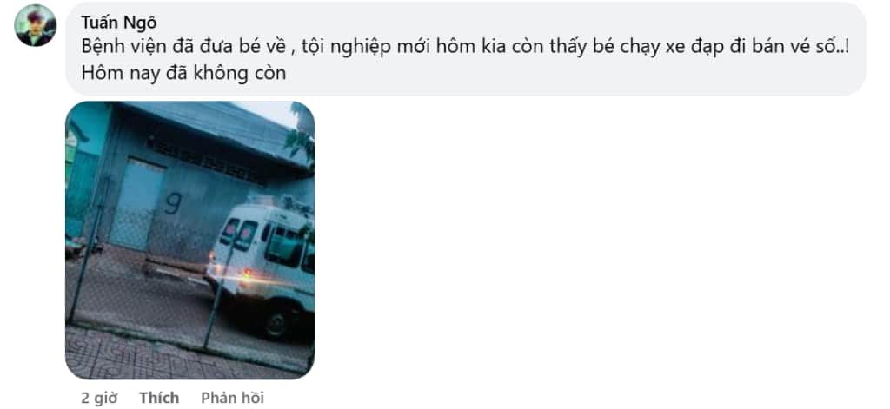The width and height of the screenshot is (890, 409).
Task: Click the tree leaves in photo corner
Action: click(301, 134)
